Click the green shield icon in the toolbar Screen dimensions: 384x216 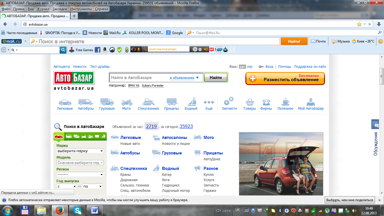[119, 50]
